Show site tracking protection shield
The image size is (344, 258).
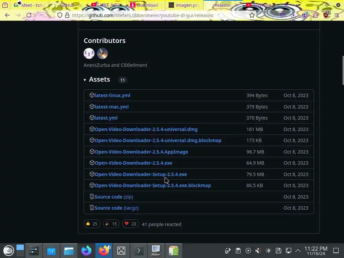click(x=60, y=15)
